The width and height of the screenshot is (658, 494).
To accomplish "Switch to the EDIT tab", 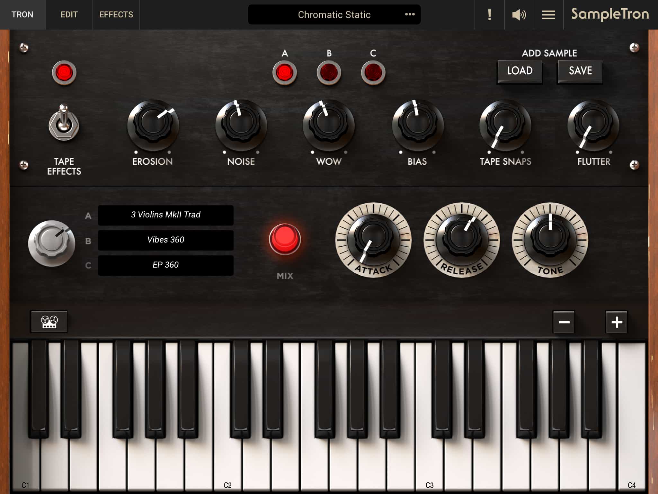I will click(69, 15).
